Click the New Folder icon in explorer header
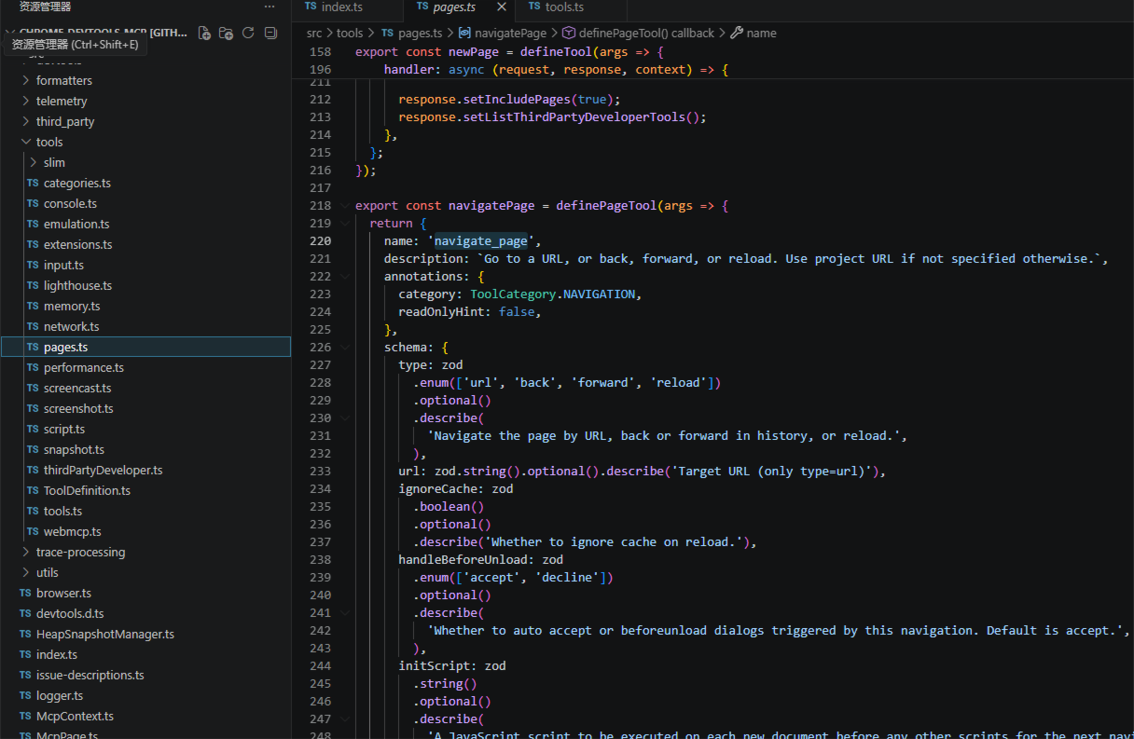 tap(226, 34)
